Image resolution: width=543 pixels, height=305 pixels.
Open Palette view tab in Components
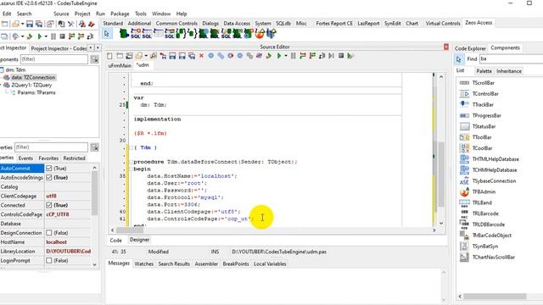[484, 71]
